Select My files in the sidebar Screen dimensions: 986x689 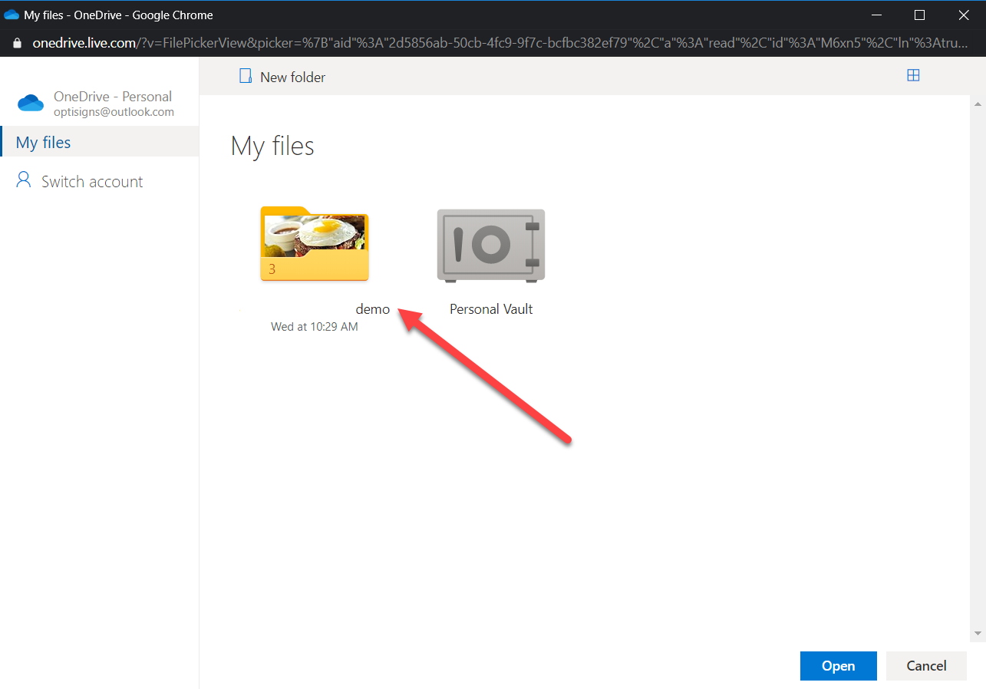coord(44,143)
